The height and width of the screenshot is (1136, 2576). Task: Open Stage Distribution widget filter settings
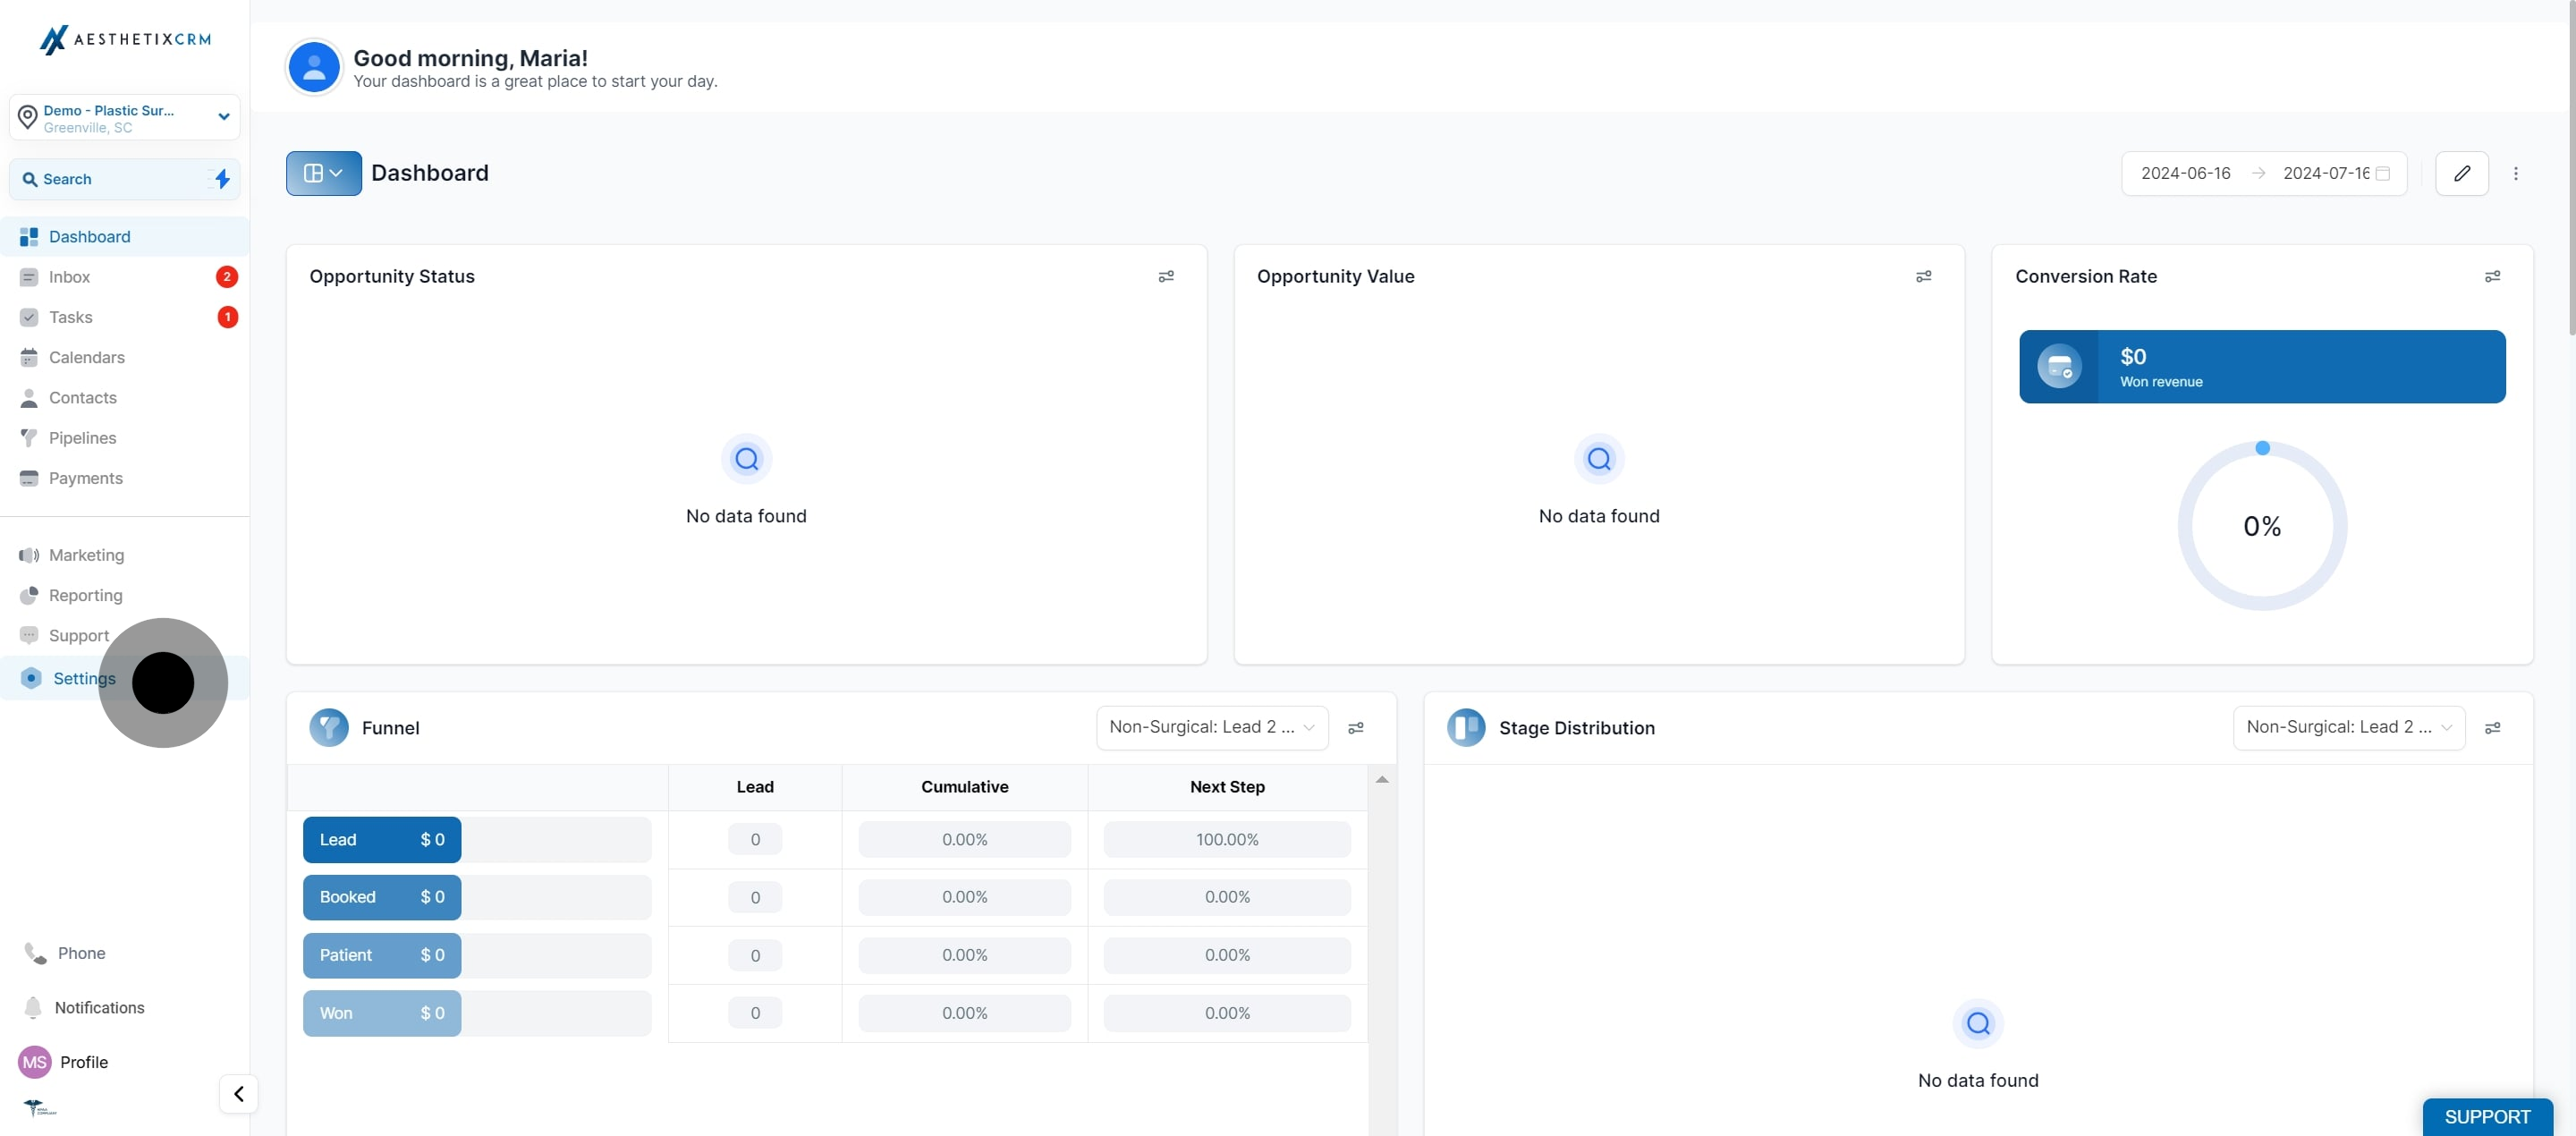[2492, 728]
